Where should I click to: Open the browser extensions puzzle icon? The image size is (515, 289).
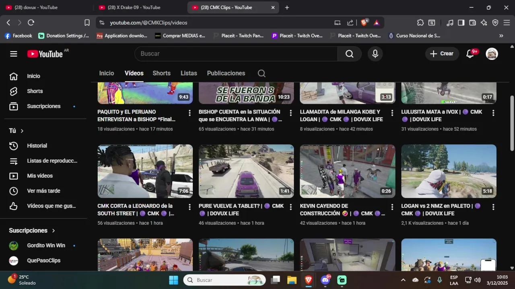pos(420,23)
